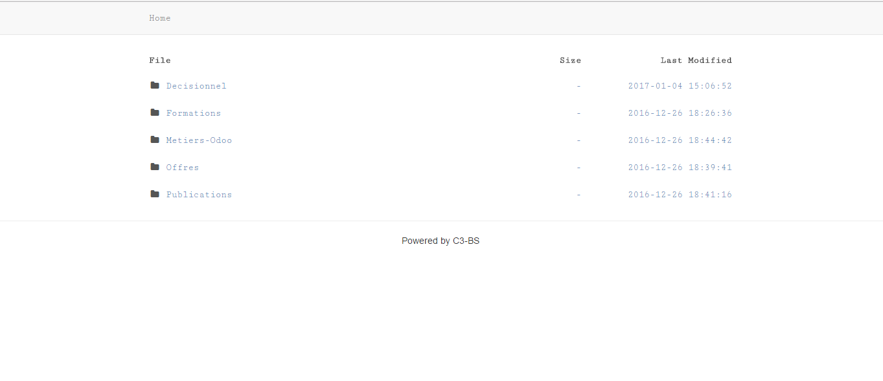Select the 2016-12-26 18:39:41 modified date
This screenshot has height=381, width=883.
click(x=680, y=168)
